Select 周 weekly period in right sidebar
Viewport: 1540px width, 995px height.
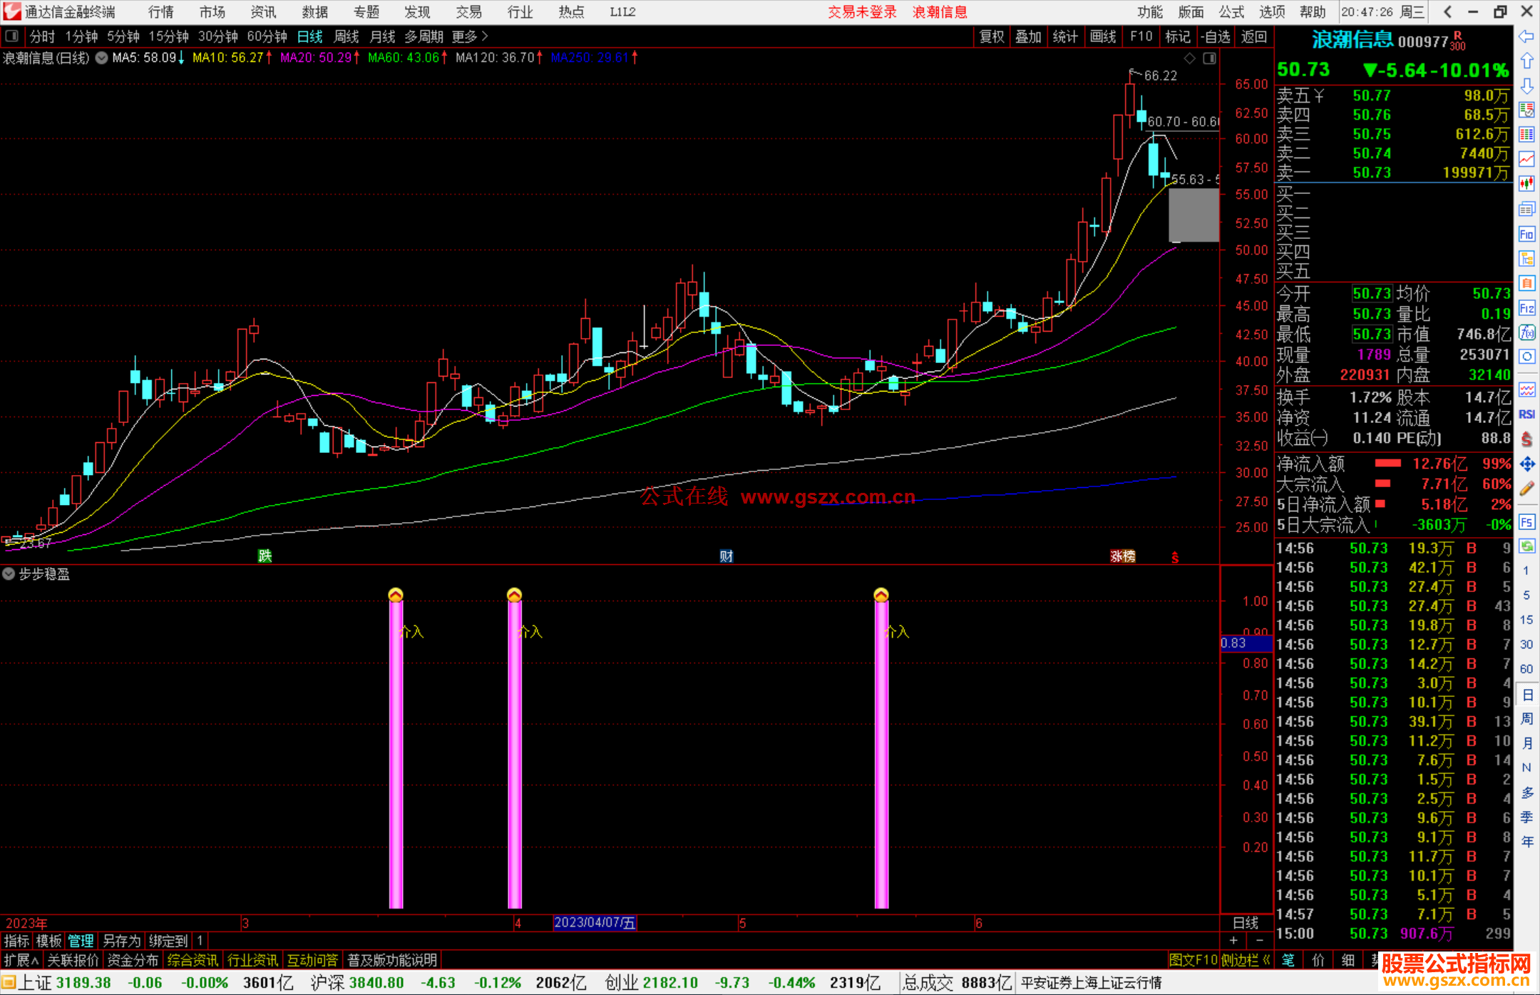tap(1526, 718)
